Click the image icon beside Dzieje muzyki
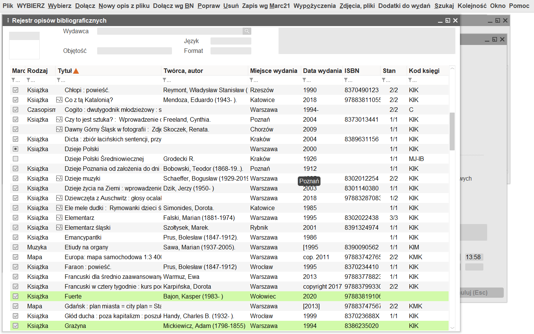Image resolution: width=534 pixels, height=334 pixels. [x=59, y=178]
